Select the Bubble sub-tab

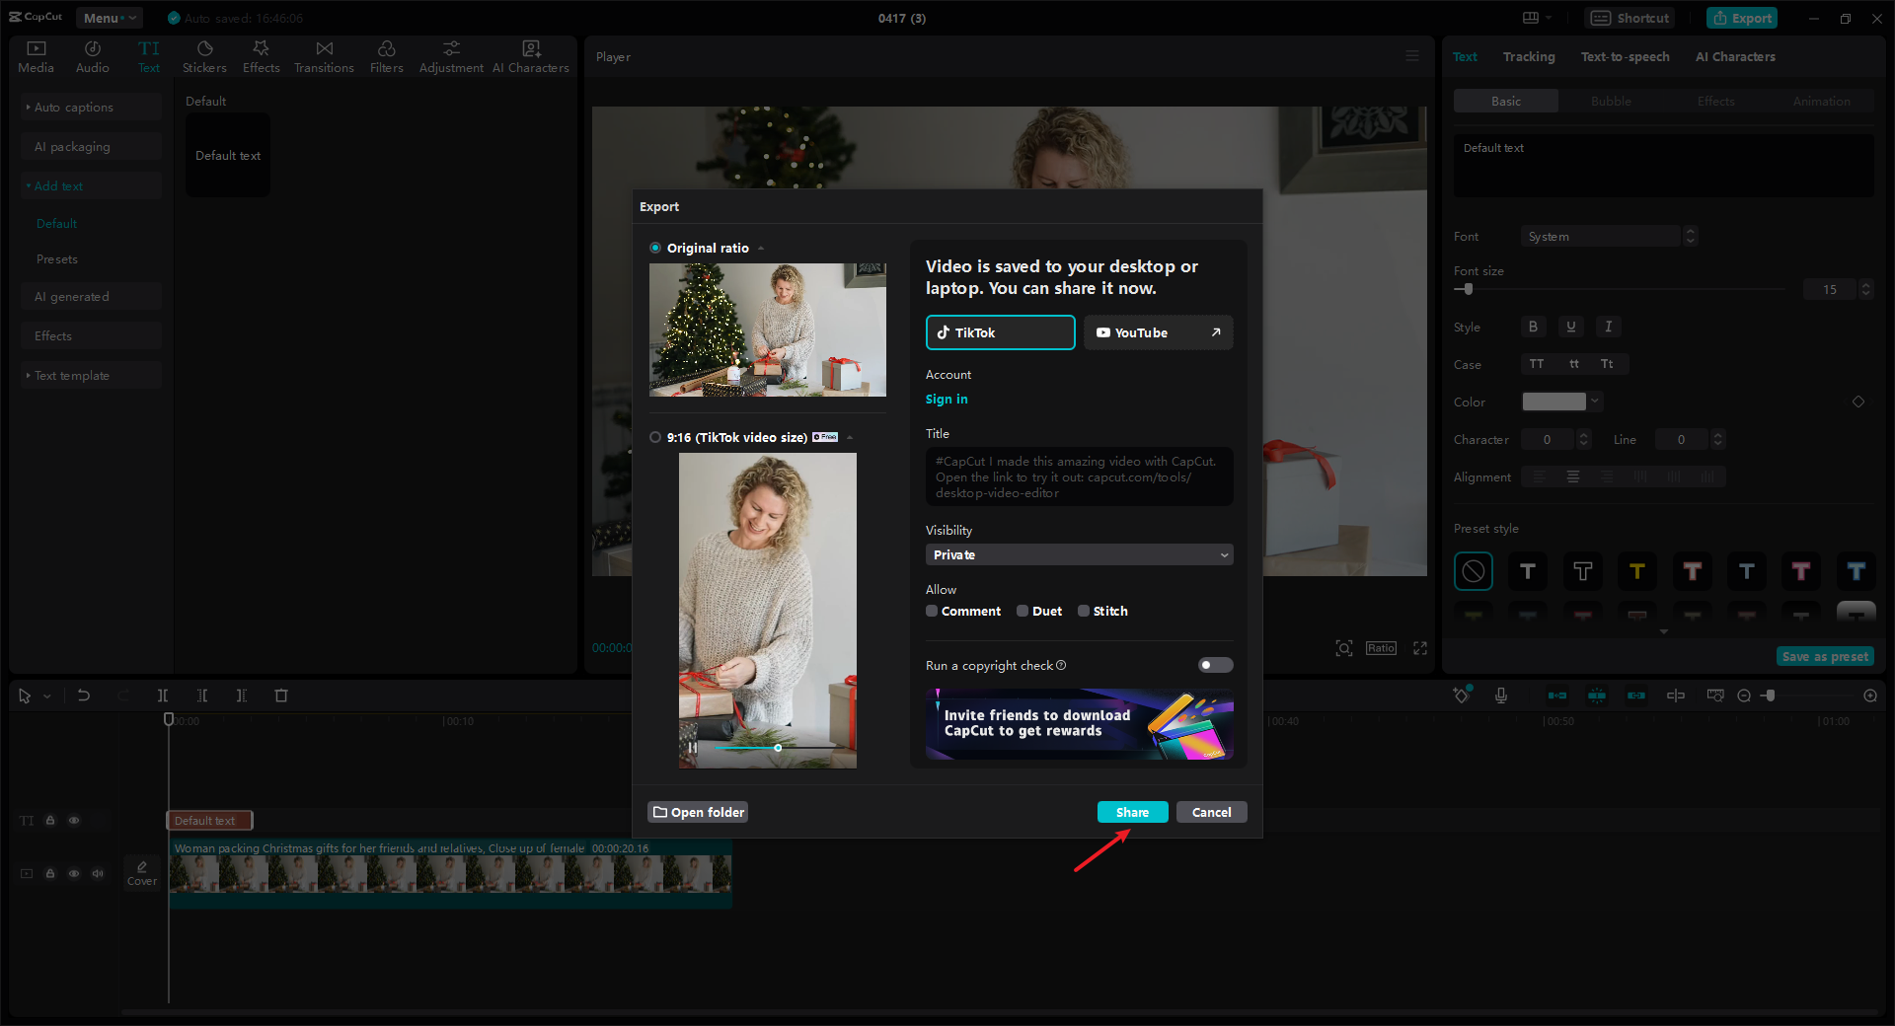pyautogui.click(x=1611, y=101)
